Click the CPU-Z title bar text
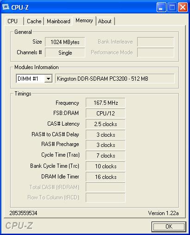The width and height of the screenshot is (190, 235). coord(20,7)
